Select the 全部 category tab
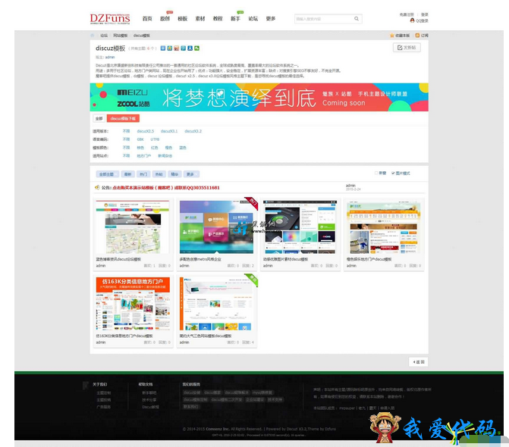The width and height of the screenshot is (509, 447). pyautogui.click(x=99, y=118)
